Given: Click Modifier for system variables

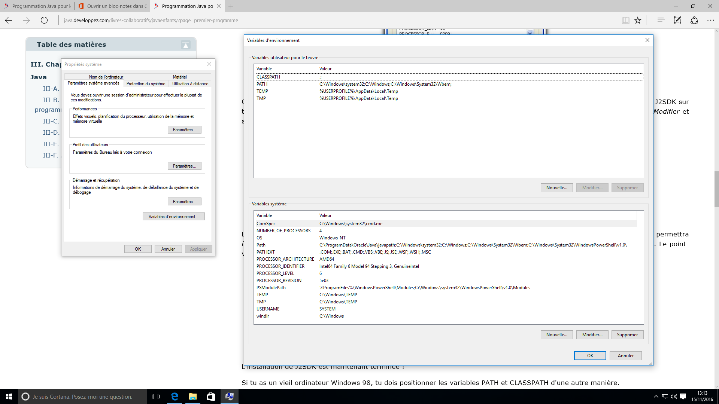Looking at the screenshot, I should click(x=592, y=335).
